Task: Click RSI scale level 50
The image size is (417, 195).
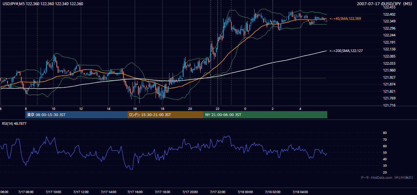Action: [x=385, y=152]
